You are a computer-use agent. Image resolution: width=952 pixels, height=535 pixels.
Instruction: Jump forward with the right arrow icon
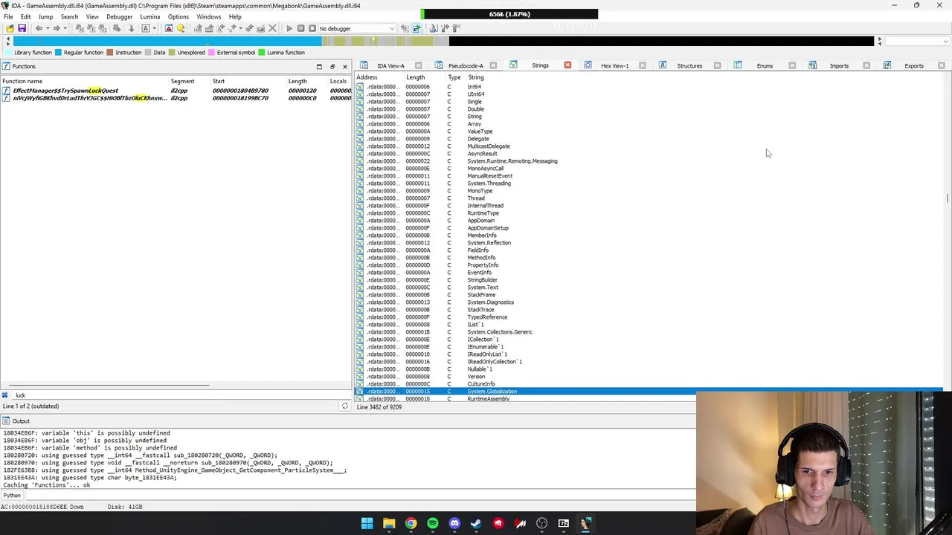57,28
